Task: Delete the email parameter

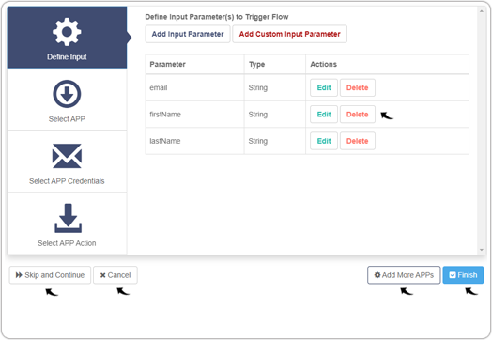Action: click(358, 87)
